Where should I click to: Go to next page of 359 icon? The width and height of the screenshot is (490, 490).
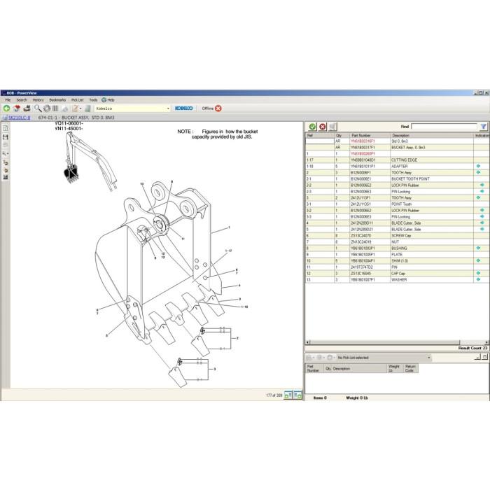[297, 395]
